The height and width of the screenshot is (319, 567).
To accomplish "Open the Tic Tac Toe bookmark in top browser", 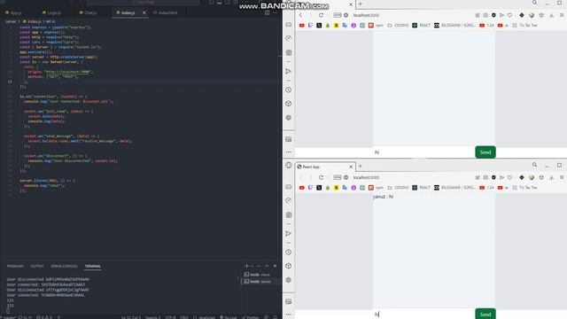I will [524, 26].
